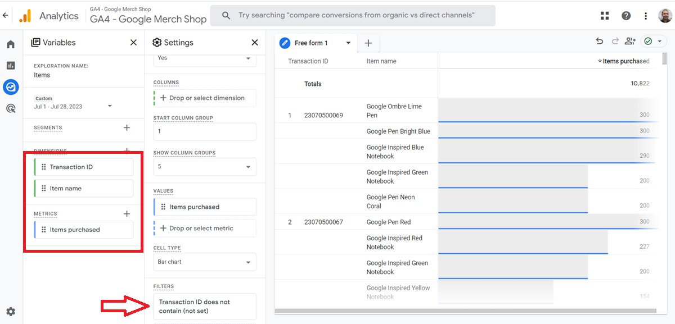675x324 pixels.
Task: Add a new segment with plus icon
Action: tap(127, 128)
